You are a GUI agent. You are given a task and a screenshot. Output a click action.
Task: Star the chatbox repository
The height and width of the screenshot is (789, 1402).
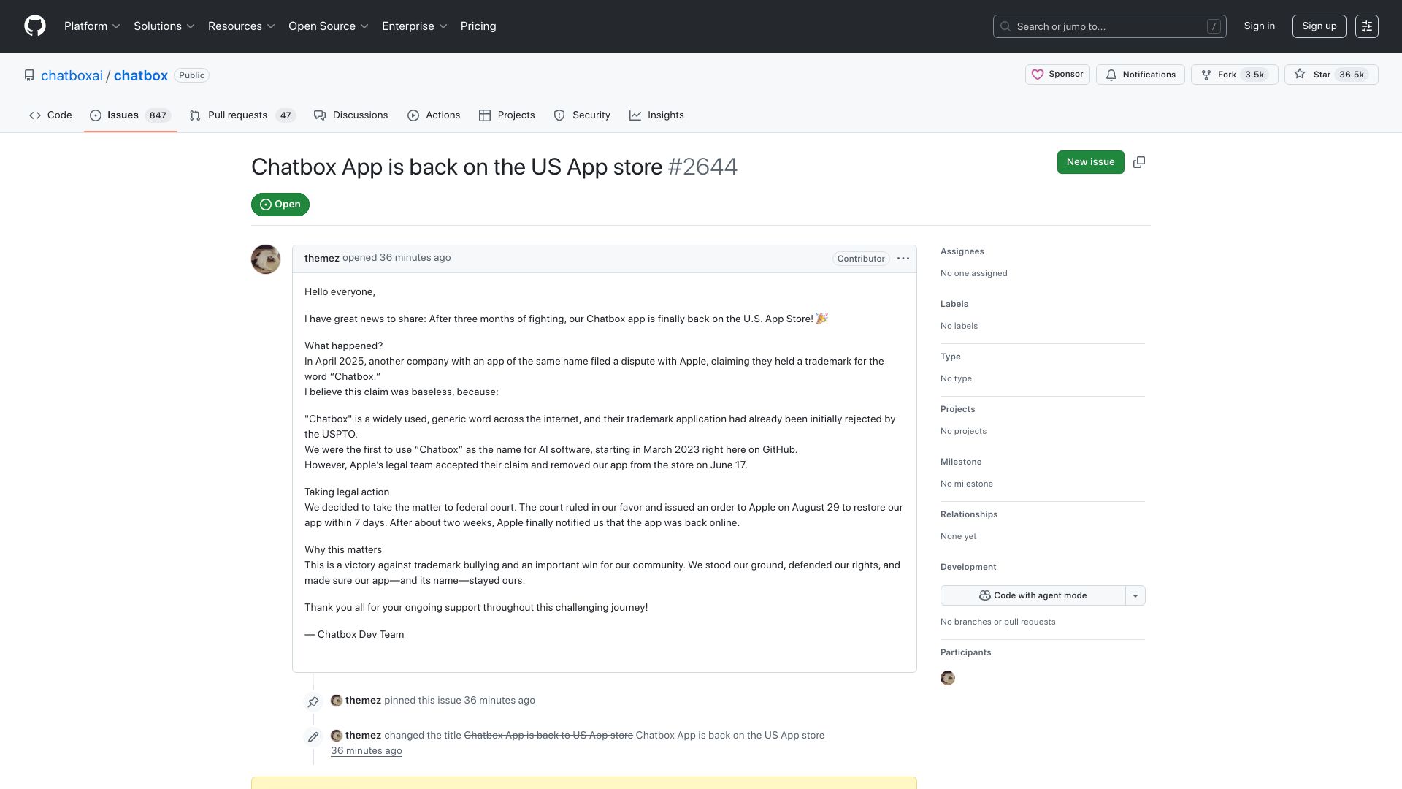[1330, 75]
